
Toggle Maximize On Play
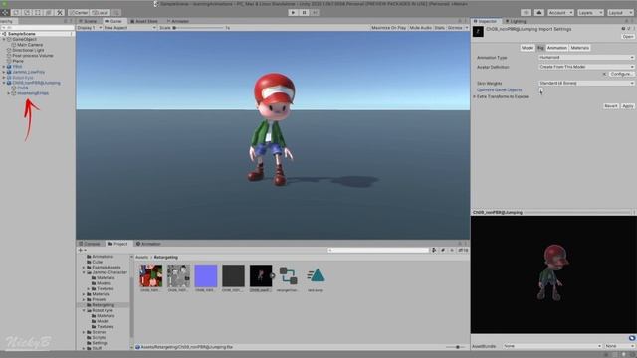388,28
